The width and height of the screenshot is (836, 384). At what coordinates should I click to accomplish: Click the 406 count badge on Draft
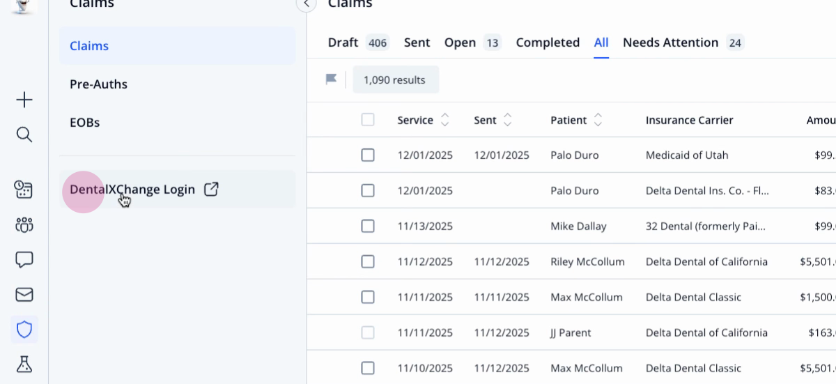click(377, 43)
